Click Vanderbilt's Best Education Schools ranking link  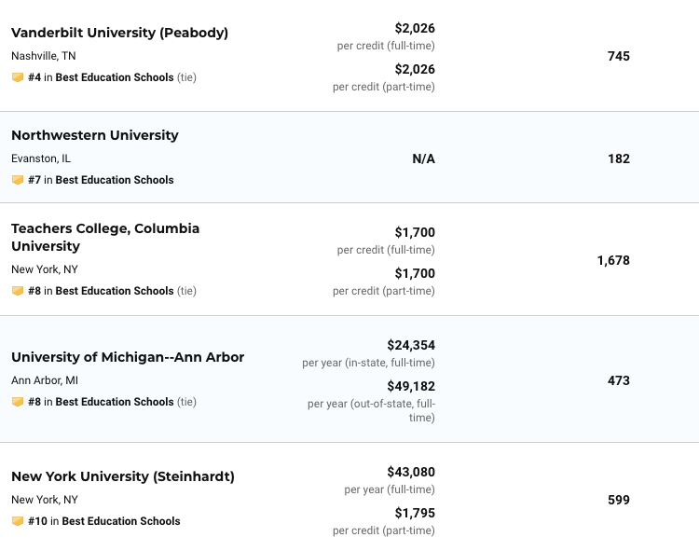click(114, 77)
